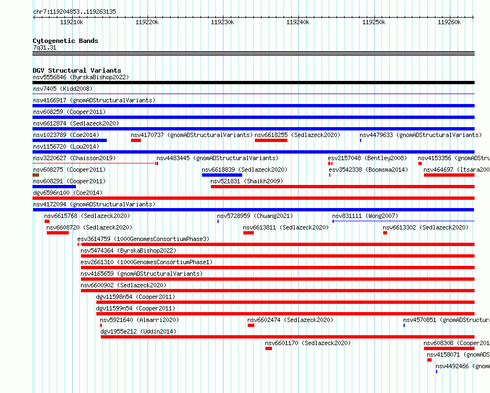Click the esv3614759 1000Genomes Phase3 label
Screen dimensions: 490x393
tap(144, 239)
